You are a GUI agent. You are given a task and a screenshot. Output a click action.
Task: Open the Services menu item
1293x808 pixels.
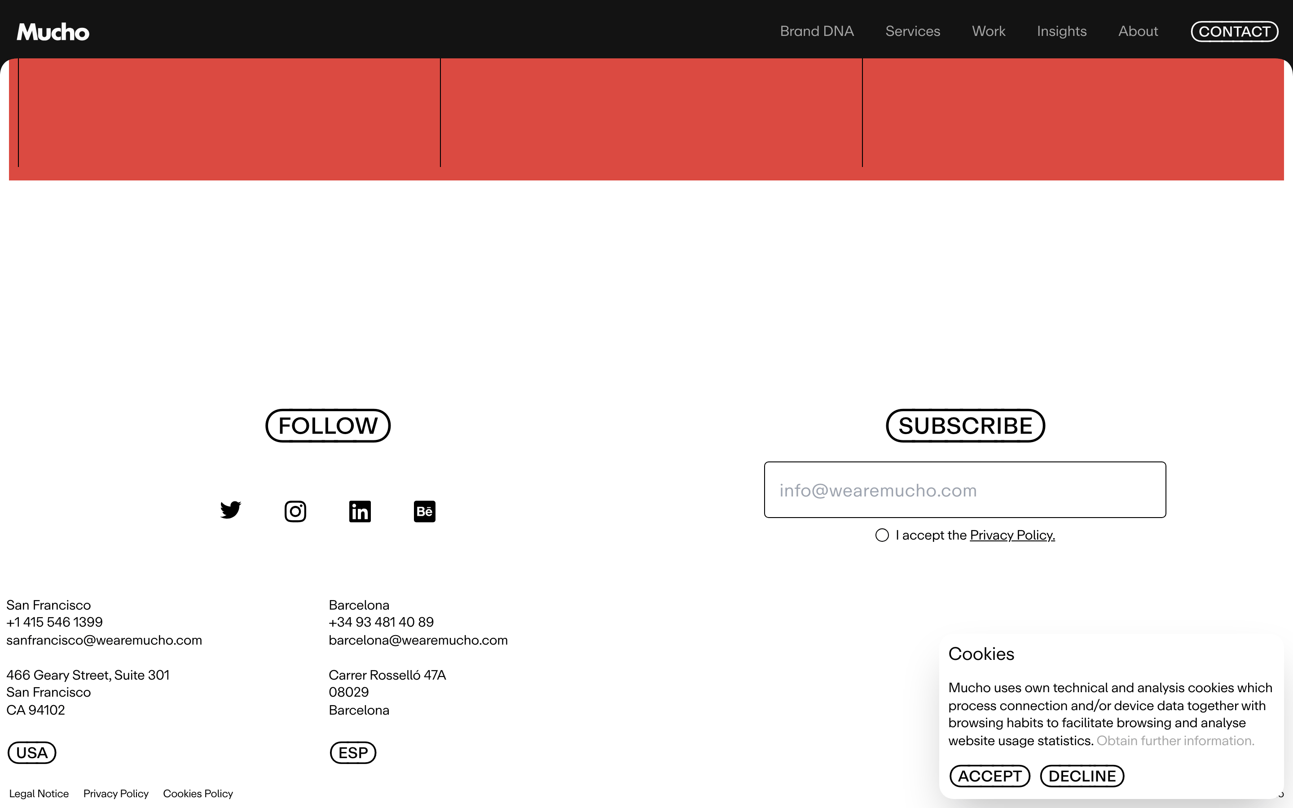[x=913, y=31]
